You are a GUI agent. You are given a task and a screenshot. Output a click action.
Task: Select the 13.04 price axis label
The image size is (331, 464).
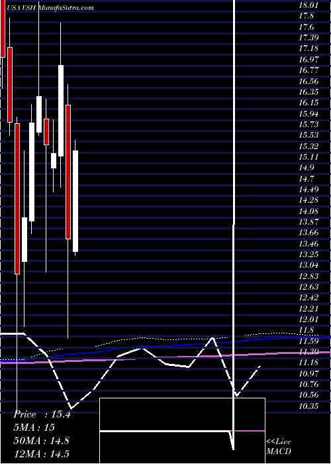308,265
